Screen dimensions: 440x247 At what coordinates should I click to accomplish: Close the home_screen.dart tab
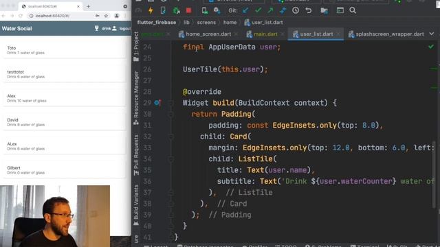coord(236,34)
